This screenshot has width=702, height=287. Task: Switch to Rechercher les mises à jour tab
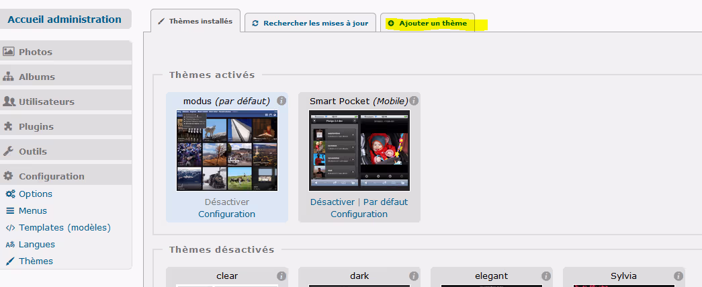(309, 23)
